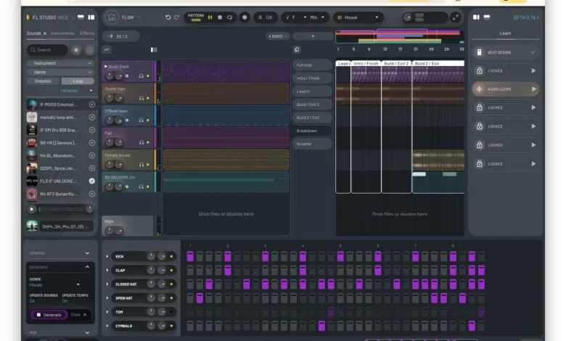Open the Learn tab

[x=505, y=33]
